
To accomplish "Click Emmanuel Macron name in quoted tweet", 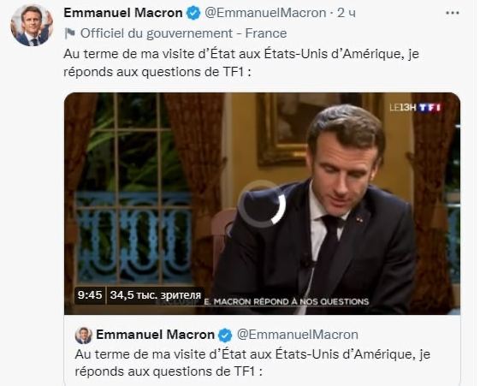I will [155, 335].
